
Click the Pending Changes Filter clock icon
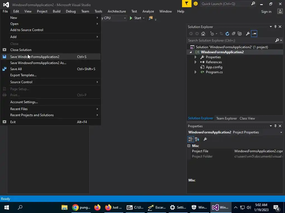pos(212,34)
